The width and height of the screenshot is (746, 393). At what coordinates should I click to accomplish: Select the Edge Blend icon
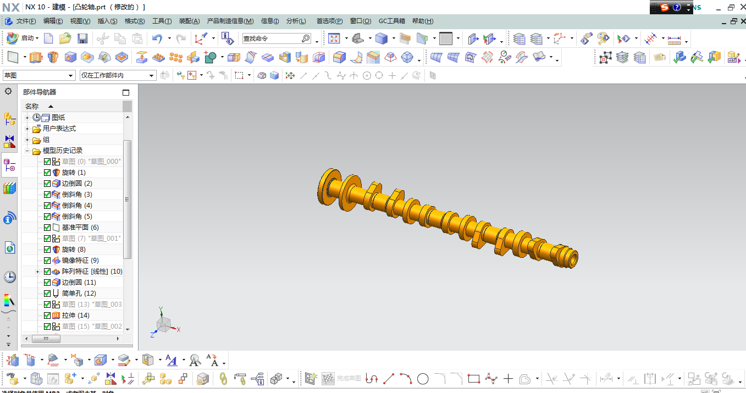tap(340, 57)
